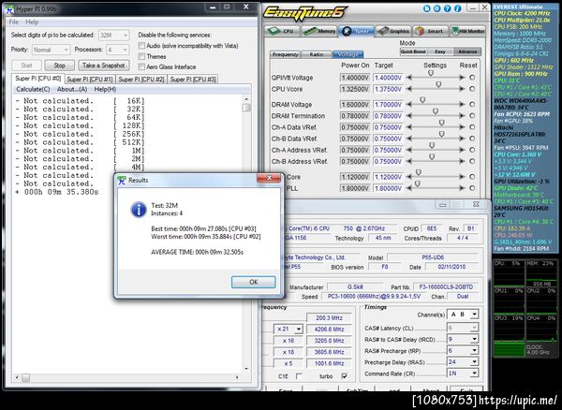Switch to the Super PI [CPU #1] tab
Image resolution: width=562 pixels, height=410 pixels.
[90, 80]
